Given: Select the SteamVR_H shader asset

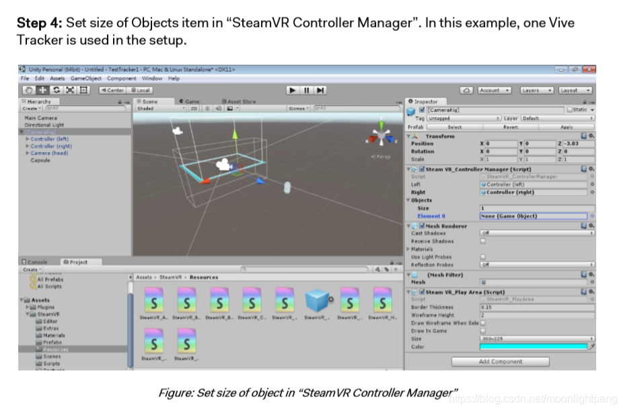Looking at the screenshot, I should pyautogui.click(x=382, y=300).
